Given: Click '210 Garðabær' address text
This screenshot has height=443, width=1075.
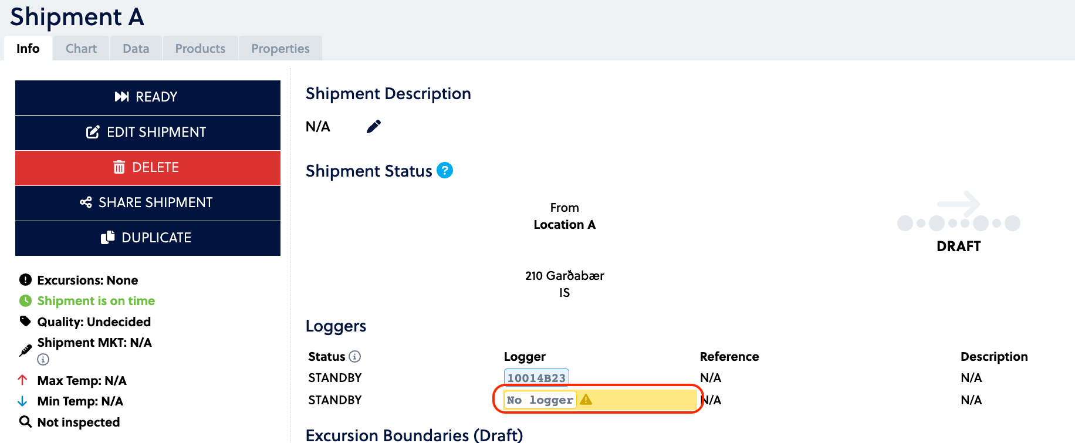Looking at the screenshot, I should tap(564, 276).
